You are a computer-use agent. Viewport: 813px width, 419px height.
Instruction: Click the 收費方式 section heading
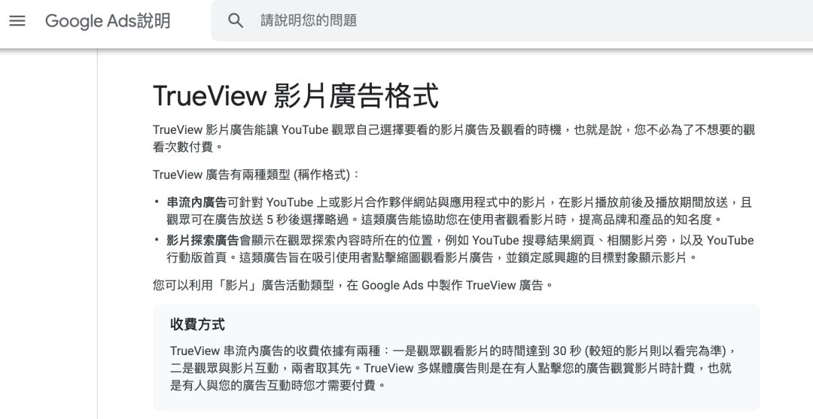pyautogui.click(x=197, y=325)
